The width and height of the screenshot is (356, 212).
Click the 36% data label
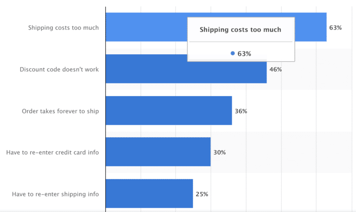(x=241, y=111)
